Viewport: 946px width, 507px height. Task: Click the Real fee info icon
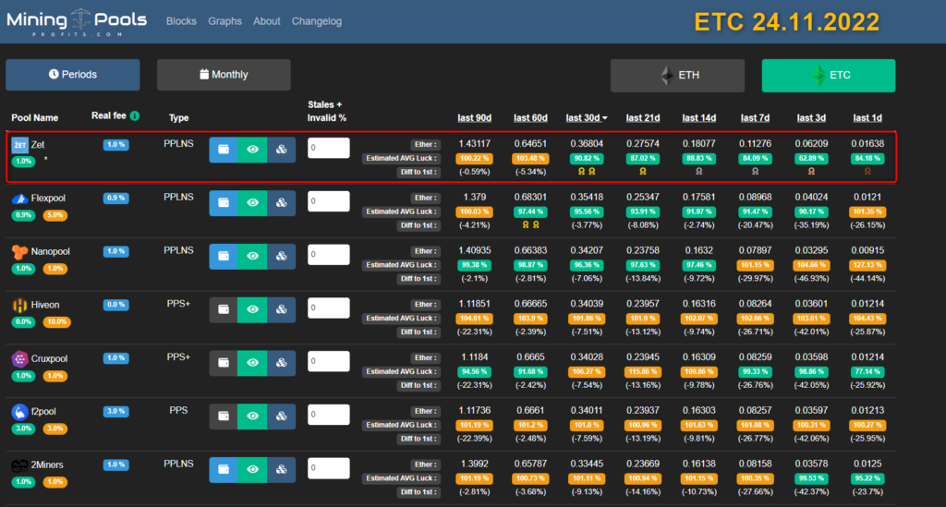coord(135,116)
